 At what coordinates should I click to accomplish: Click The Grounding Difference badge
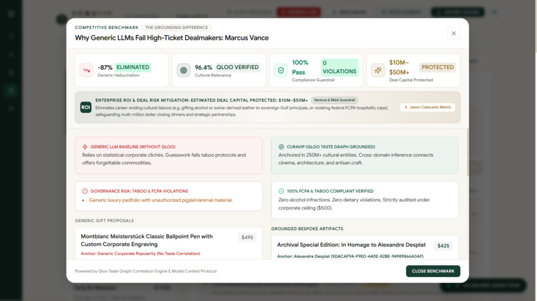click(x=177, y=27)
